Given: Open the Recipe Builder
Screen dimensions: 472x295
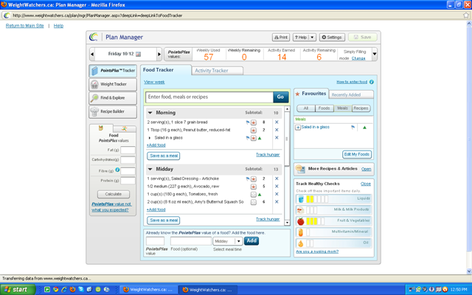Looking at the screenshot, I should pyautogui.click(x=113, y=111).
